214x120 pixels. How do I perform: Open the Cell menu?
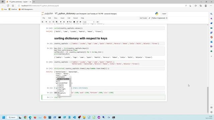click(69, 18)
